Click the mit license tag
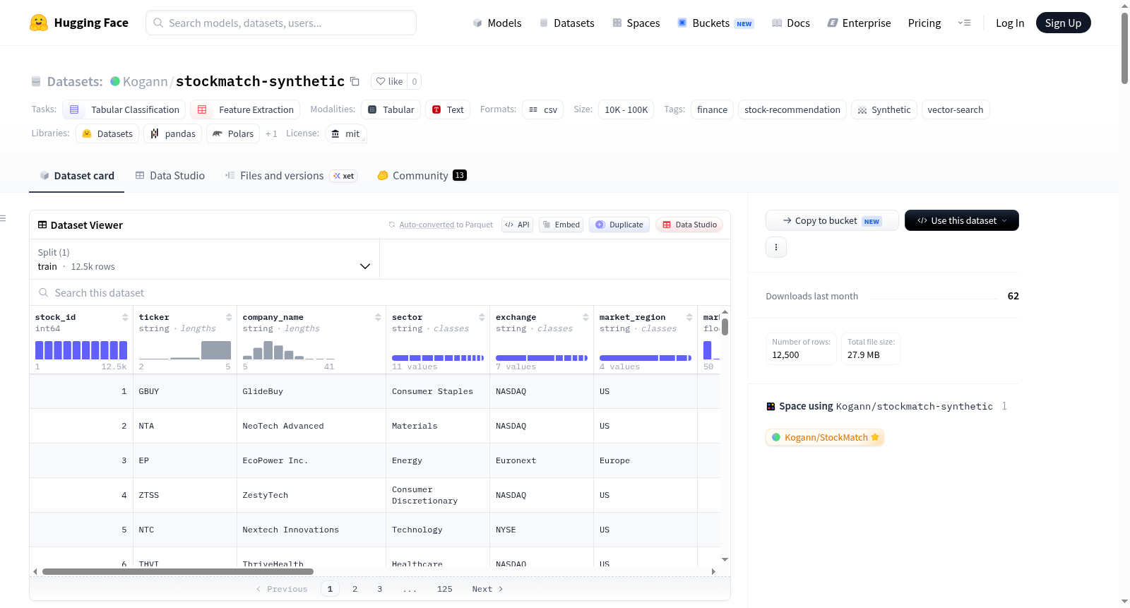This screenshot has height=608, width=1130. pyautogui.click(x=346, y=133)
